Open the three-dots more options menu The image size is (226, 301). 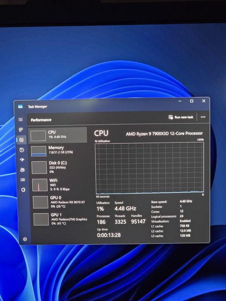203,117
